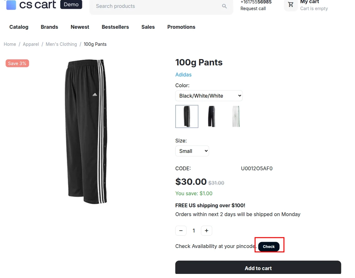Open the Color dropdown
This screenshot has height=278, width=355.
pos(209,95)
